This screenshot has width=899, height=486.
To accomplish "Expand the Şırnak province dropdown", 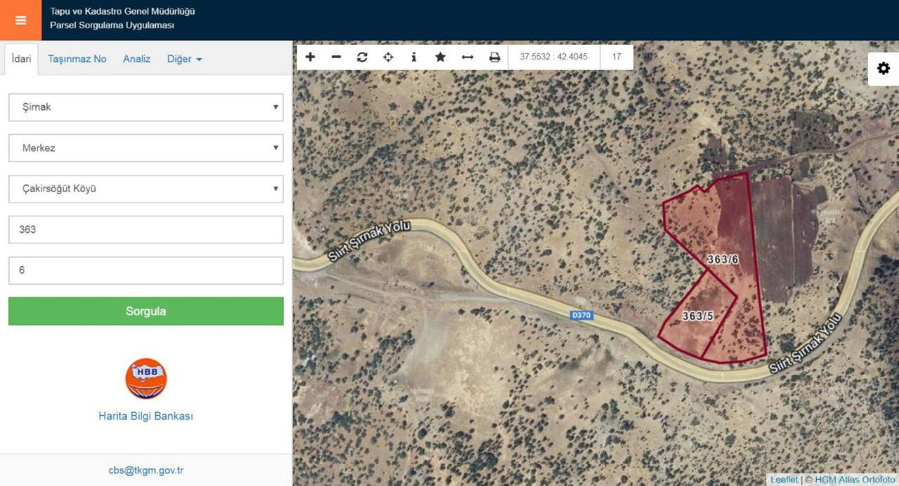I will tap(145, 107).
